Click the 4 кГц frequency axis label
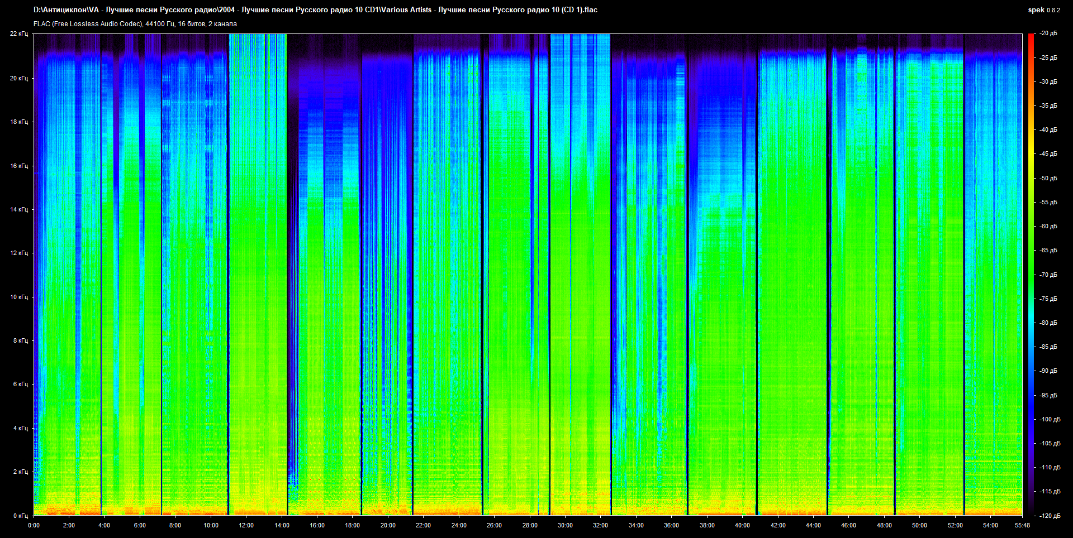The width and height of the screenshot is (1073, 538). point(21,428)
